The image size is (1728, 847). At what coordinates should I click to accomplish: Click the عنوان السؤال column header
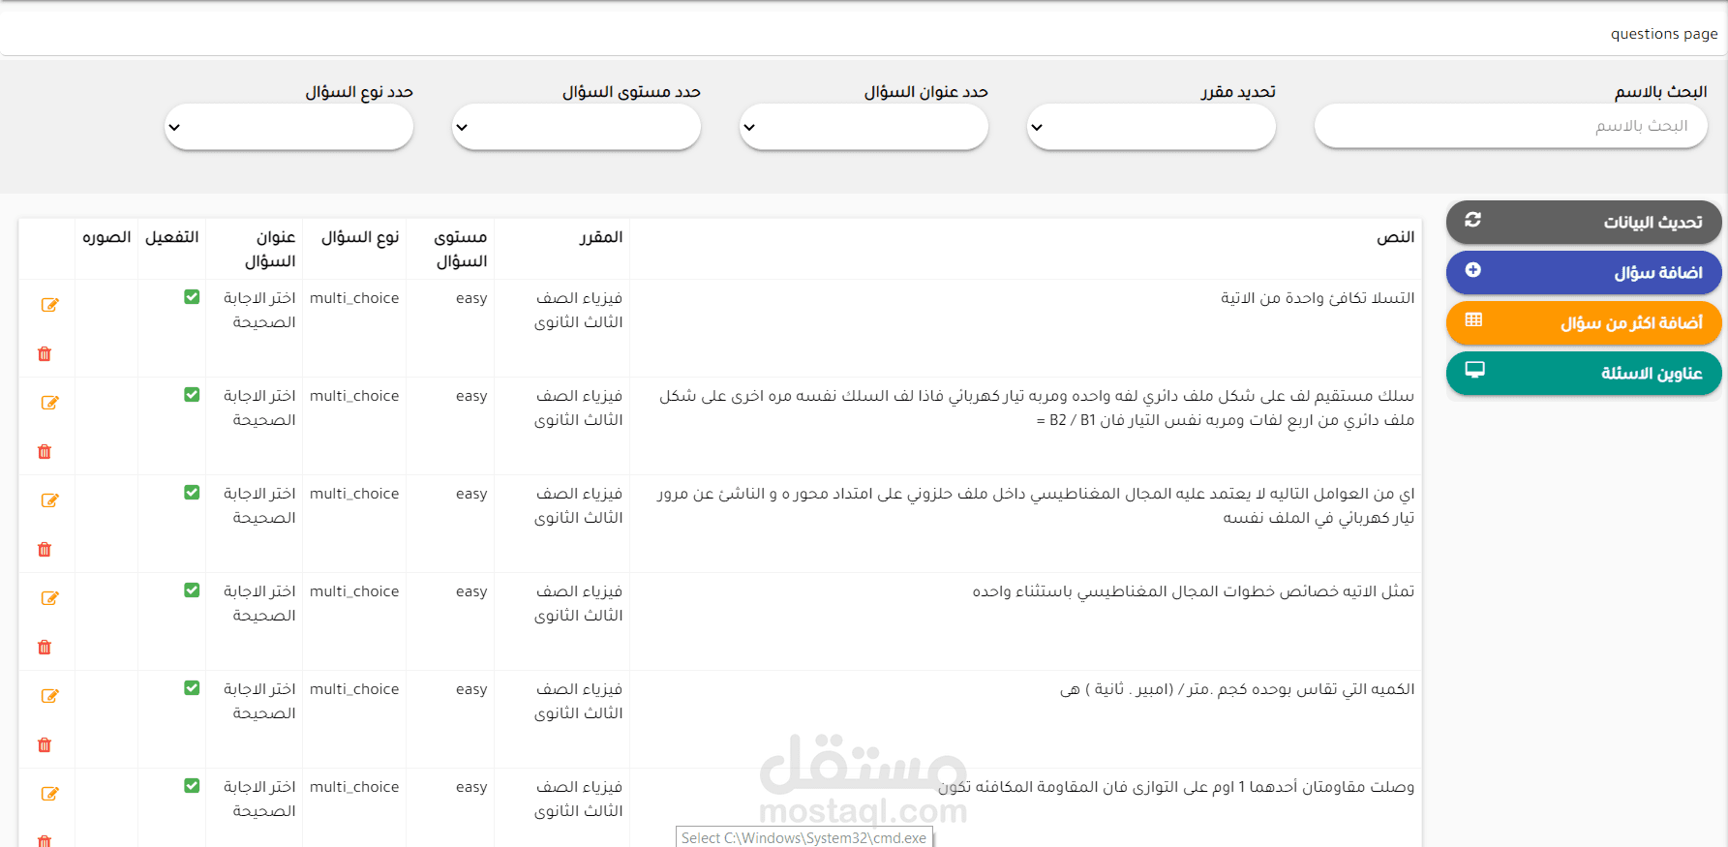[270, 249]
